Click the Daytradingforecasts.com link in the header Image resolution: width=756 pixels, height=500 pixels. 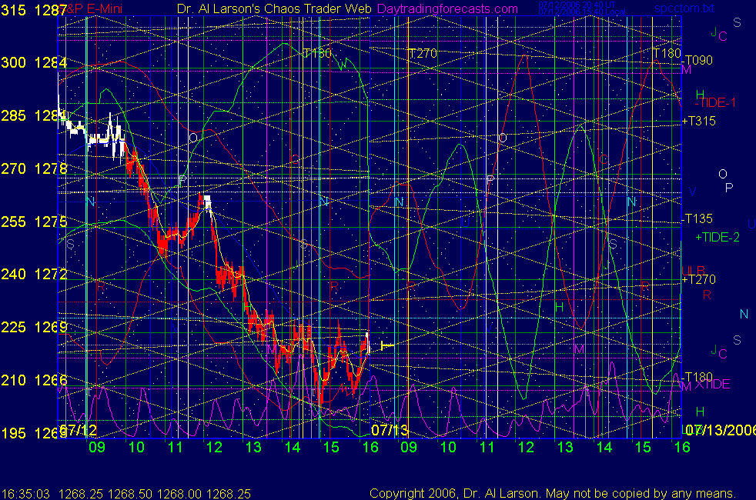(447, 9)
